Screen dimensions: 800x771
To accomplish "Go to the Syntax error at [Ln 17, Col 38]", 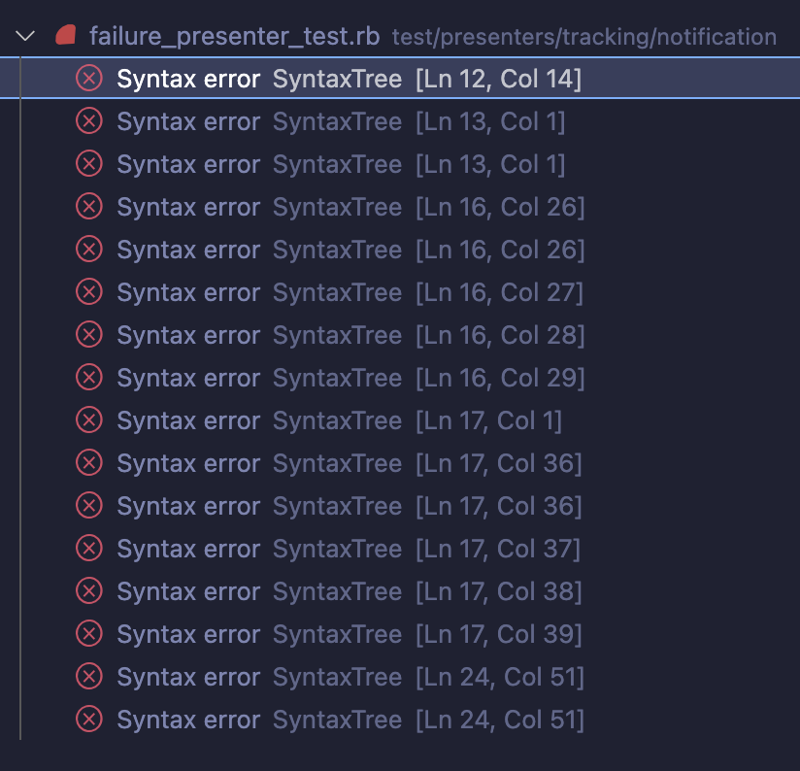I will pyautogui.click(x=400, y=591).
